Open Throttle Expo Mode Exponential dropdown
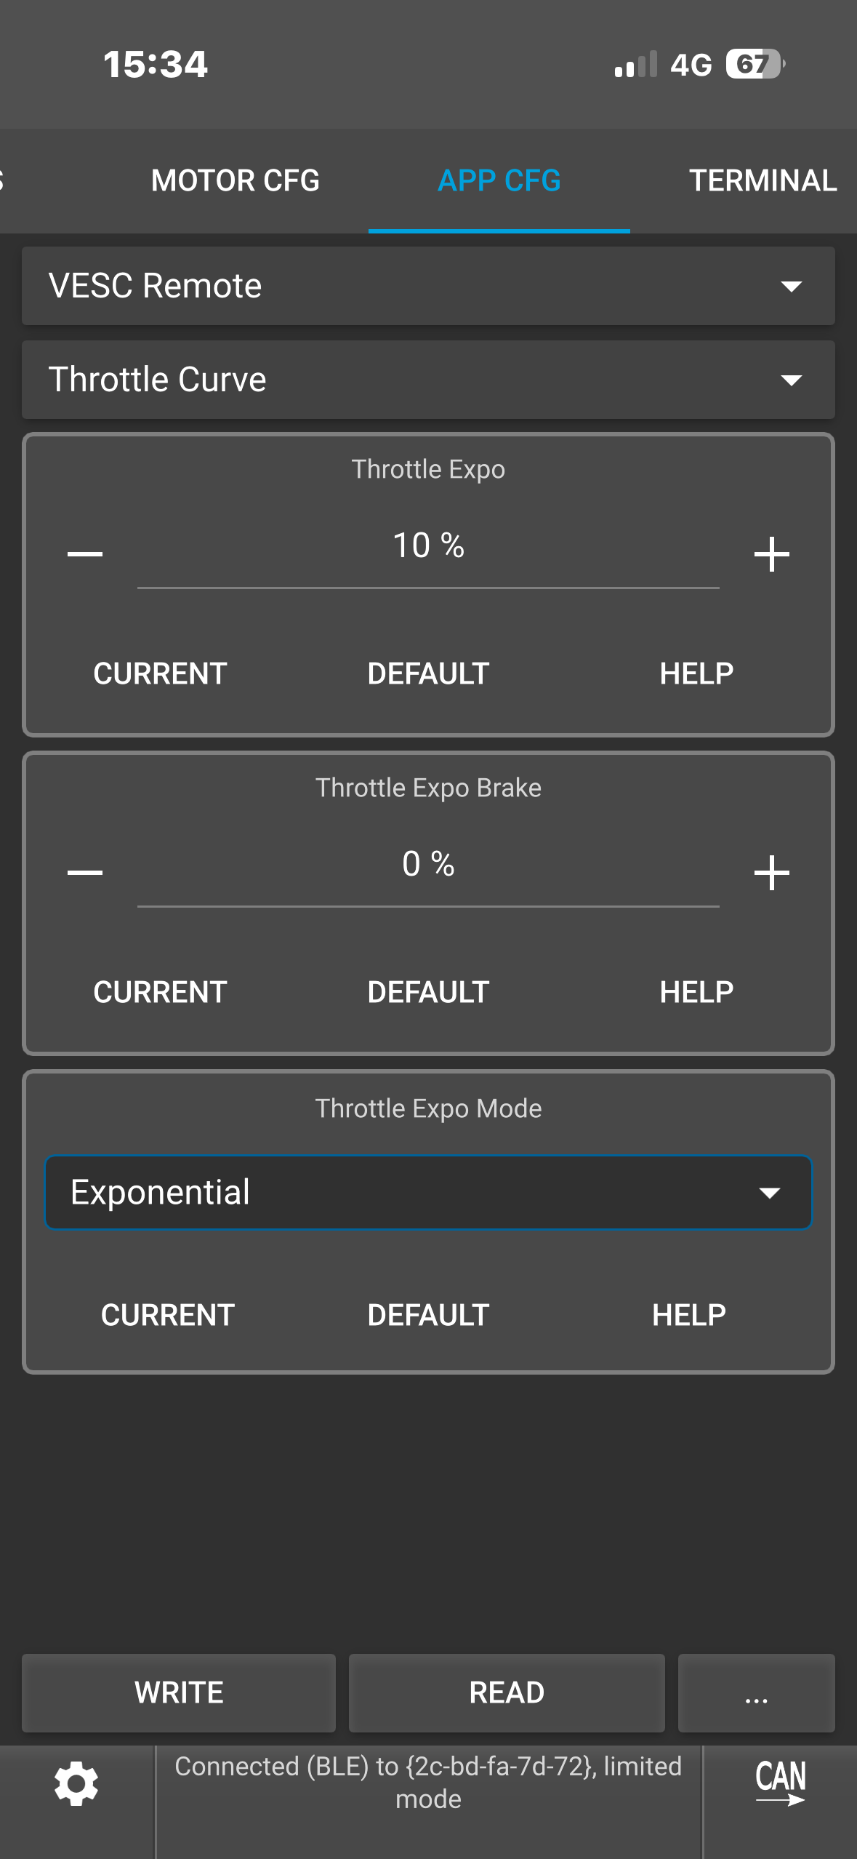This screenshot has width=857, height=1859. (x=428, y=1193)
